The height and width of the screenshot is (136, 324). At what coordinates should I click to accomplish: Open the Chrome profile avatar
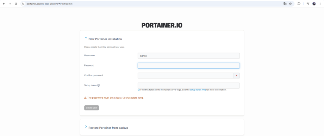pos(314,4)
